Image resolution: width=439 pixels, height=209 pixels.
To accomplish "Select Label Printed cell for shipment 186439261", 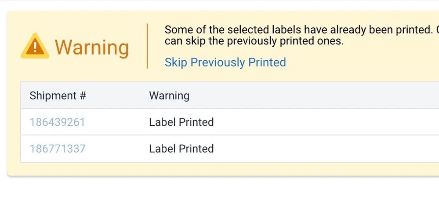I will [x=181, y=122].
